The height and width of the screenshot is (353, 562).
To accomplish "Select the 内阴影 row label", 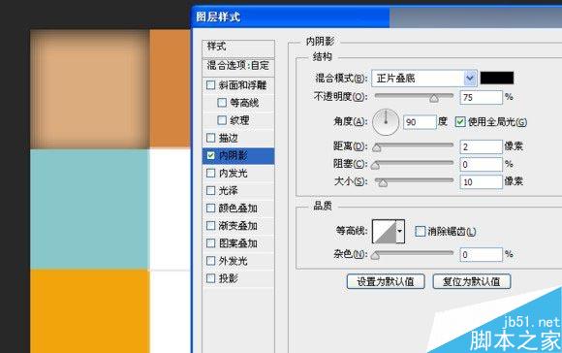I will tap(233, 155).
